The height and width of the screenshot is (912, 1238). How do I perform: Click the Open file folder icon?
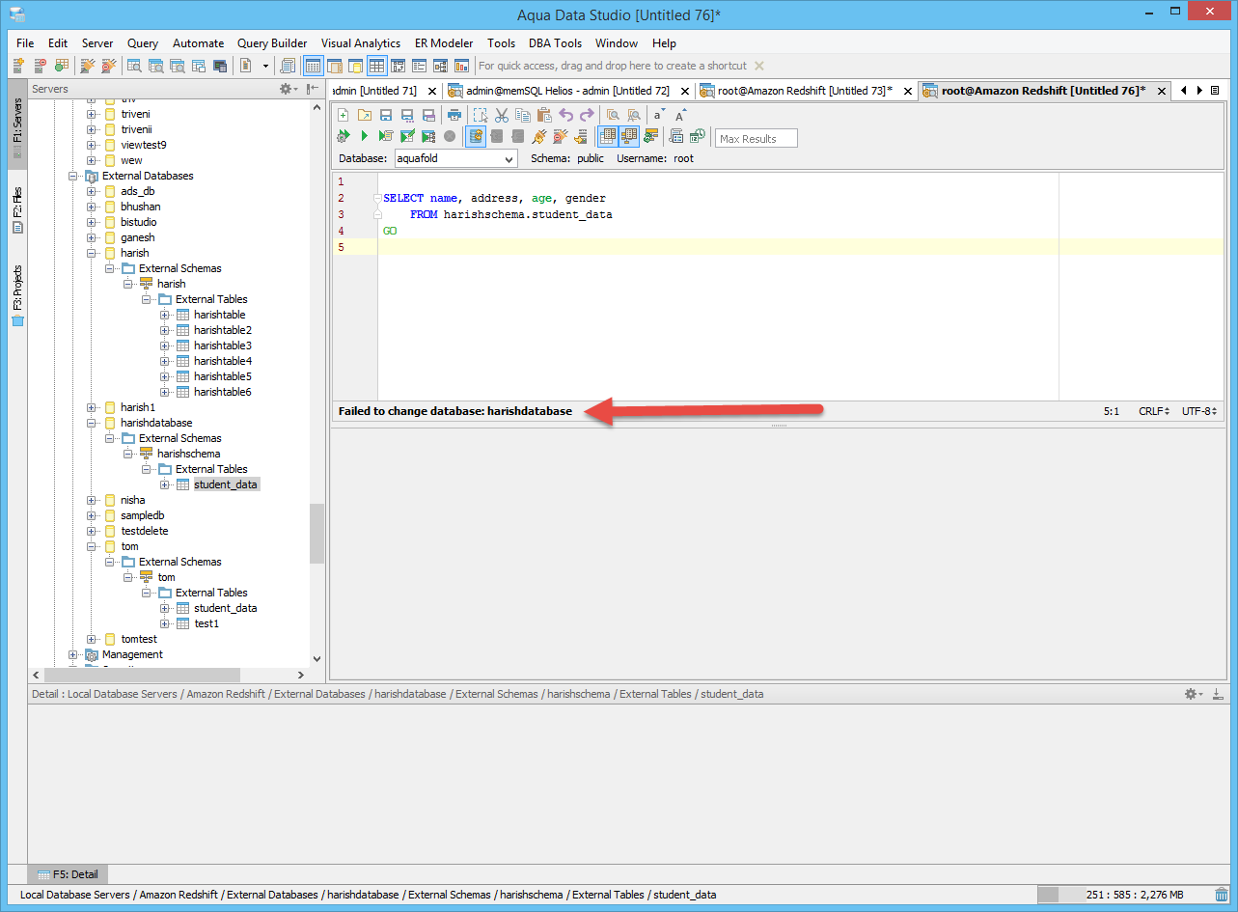pyautogui.click(x=365, y=115)
